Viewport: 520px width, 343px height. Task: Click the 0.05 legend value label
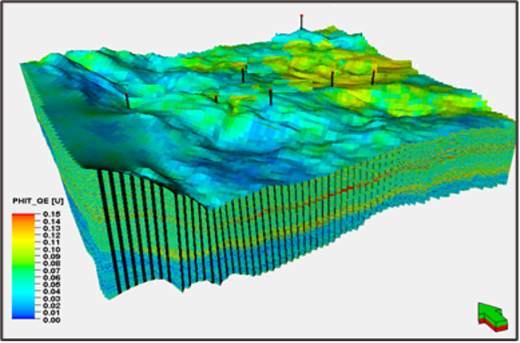click(51, 284)
